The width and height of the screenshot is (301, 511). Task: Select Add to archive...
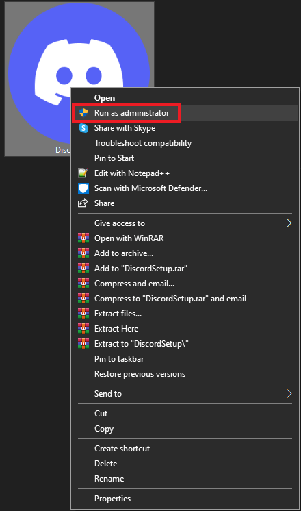point(185,253)
